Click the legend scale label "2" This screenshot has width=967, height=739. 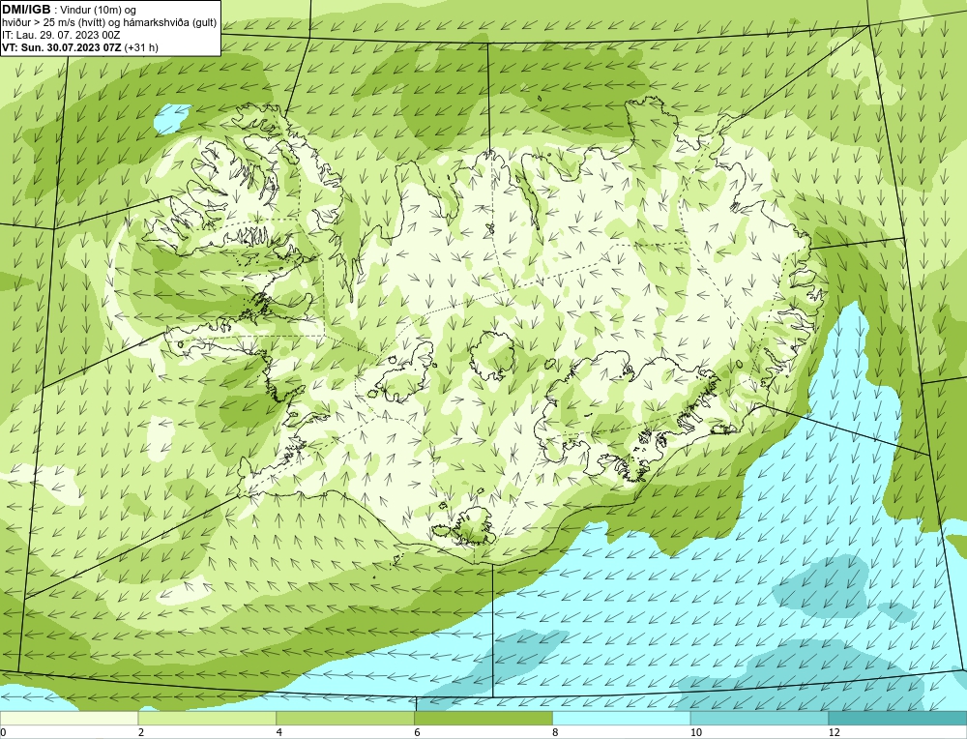(141, 732)
